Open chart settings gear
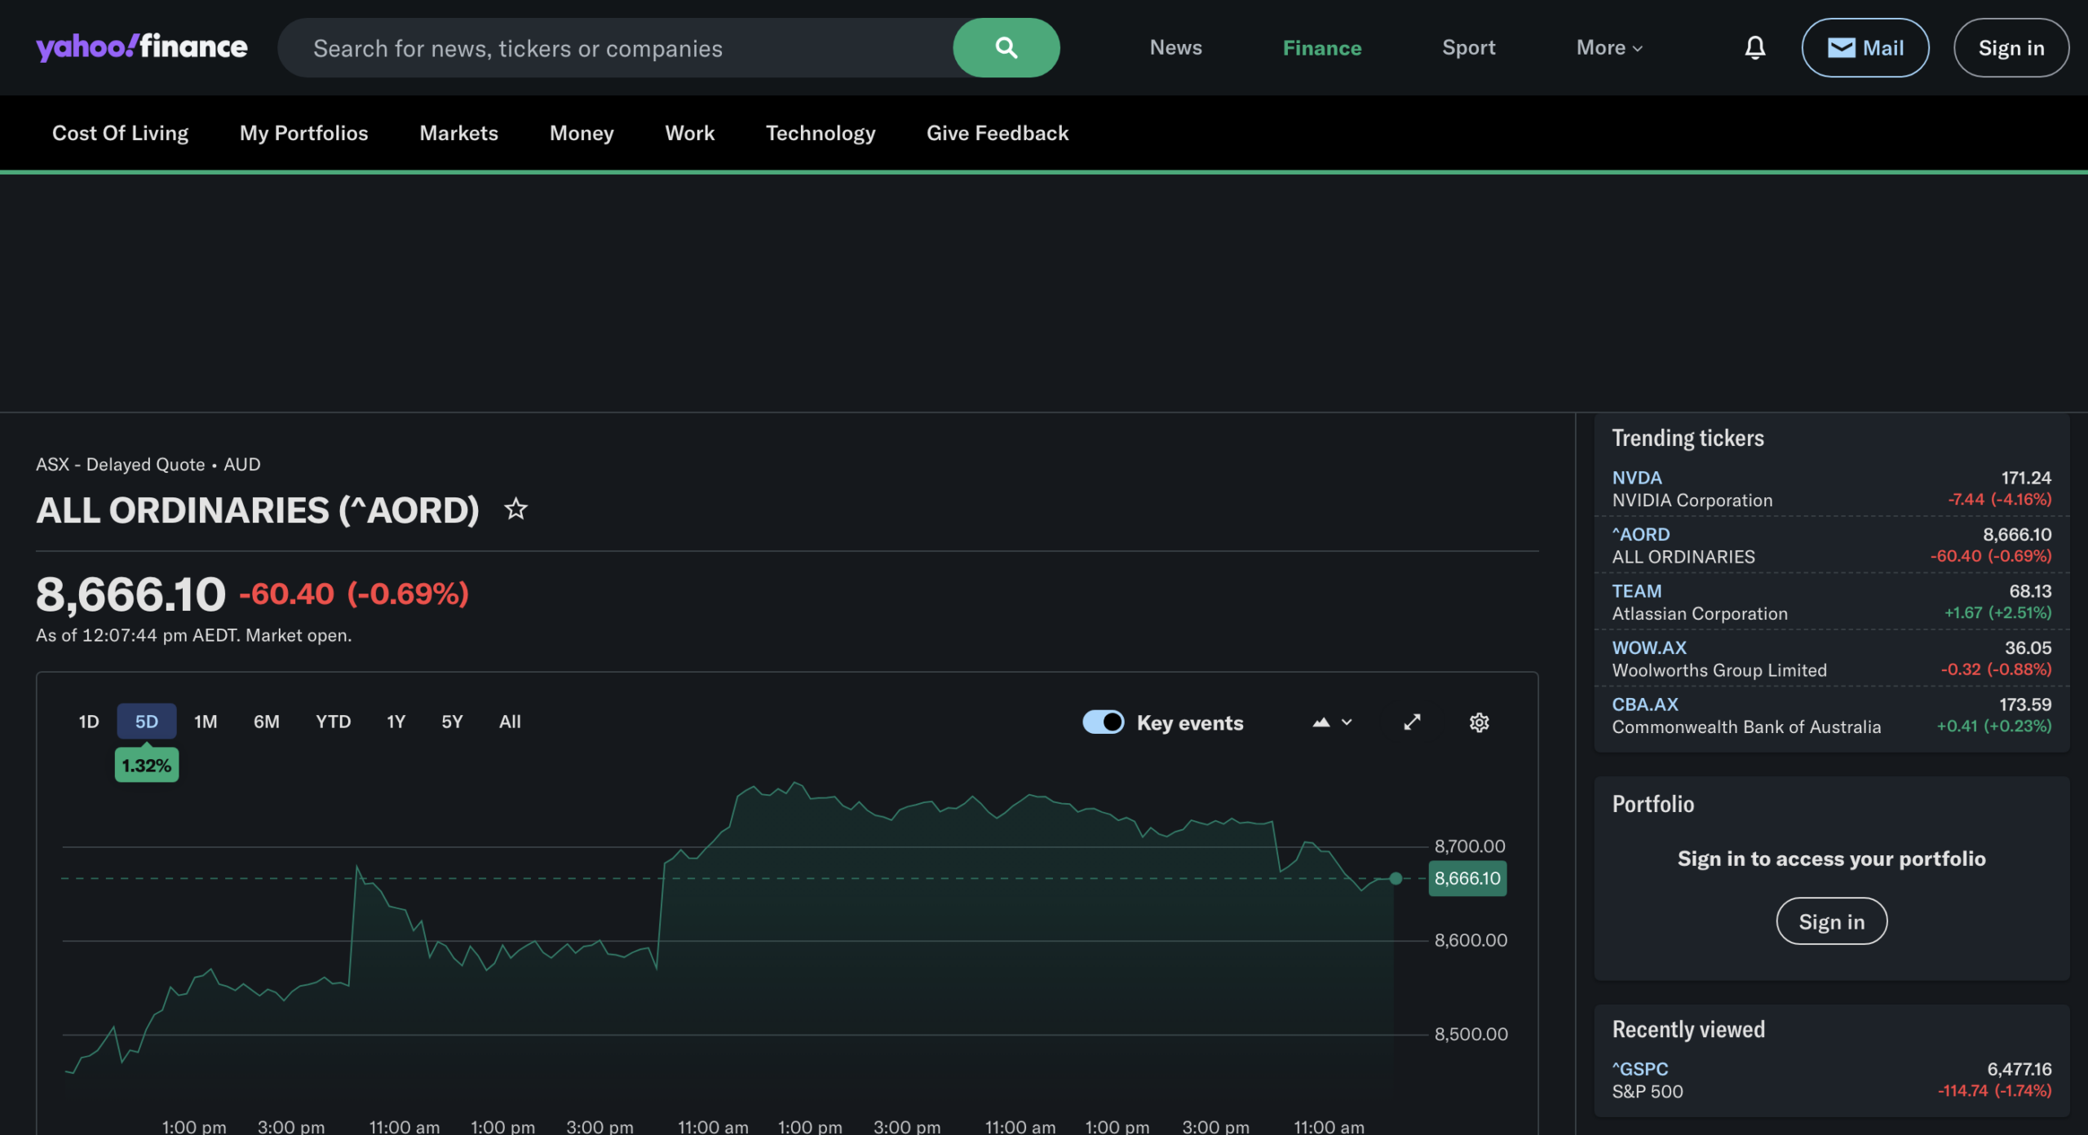2088x1135 pixels. (x=1479, y=722)
